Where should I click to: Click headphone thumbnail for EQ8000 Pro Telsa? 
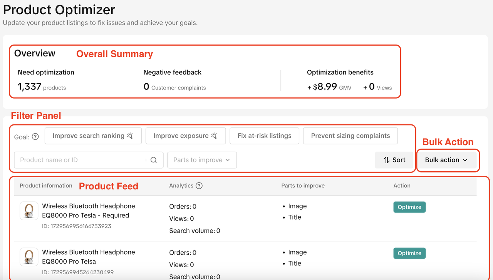click(x=29, y=257)
